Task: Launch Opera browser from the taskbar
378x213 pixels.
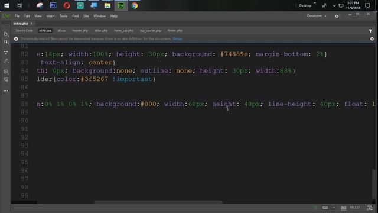Action: (x=67, y=5)
